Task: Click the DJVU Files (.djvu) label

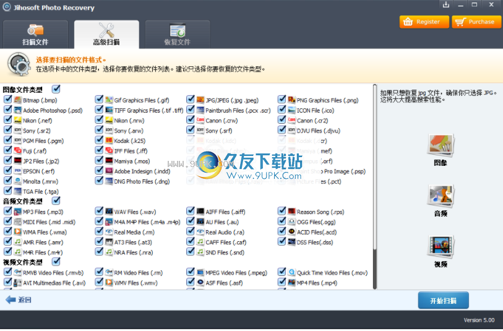Action: [x=319, y=131]
